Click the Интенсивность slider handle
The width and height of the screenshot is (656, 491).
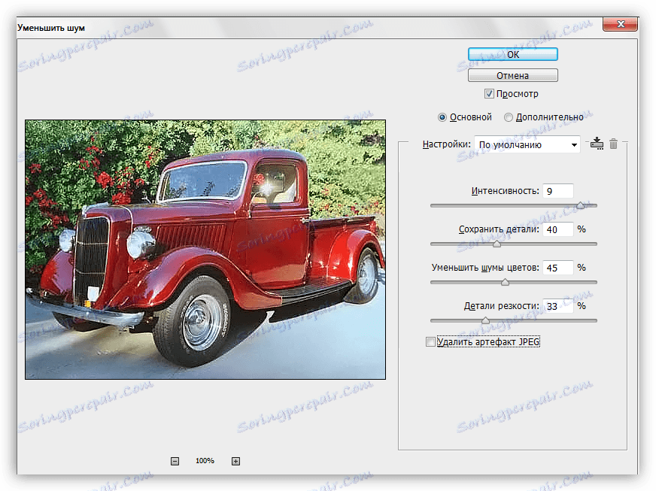pos(580,205)
